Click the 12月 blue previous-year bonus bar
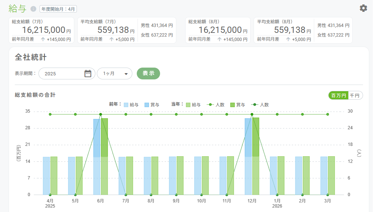 (x=248, y=138)
